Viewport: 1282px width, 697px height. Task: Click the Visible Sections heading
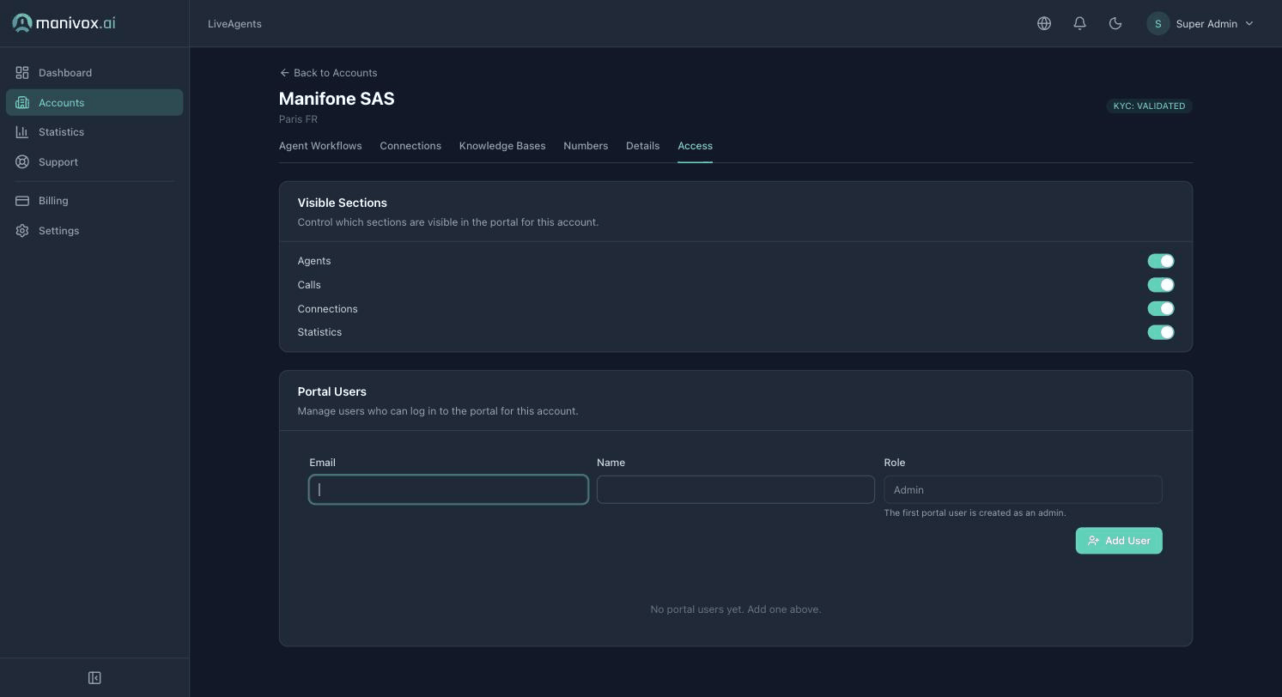(342, 203)
